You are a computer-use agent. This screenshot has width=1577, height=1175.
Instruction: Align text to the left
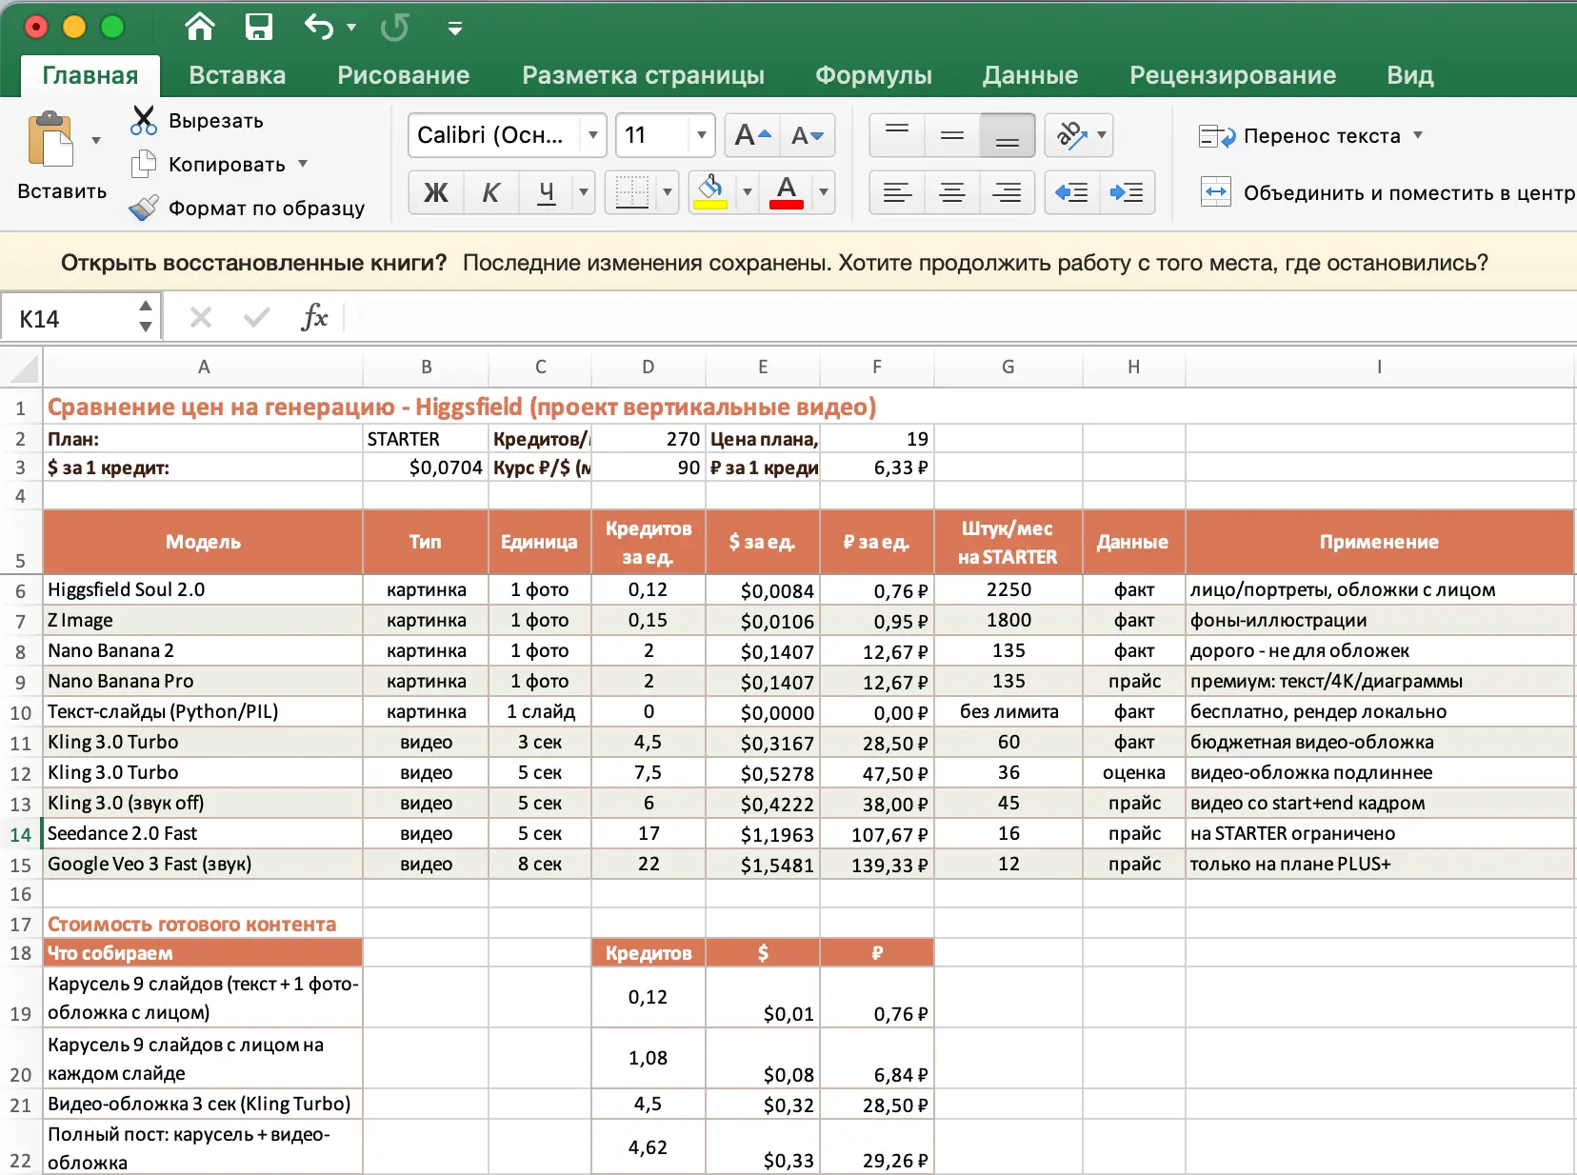[897, 192]
